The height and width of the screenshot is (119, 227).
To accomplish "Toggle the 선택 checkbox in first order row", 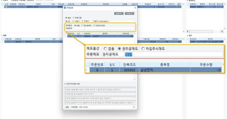I will [6, 7].
